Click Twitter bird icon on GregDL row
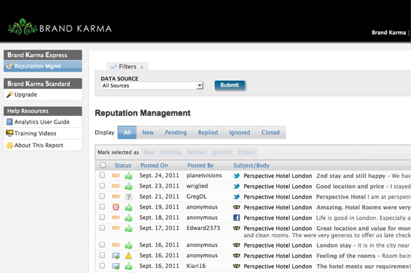This screenshot has width=411, height=273. (x=236, y=197)
